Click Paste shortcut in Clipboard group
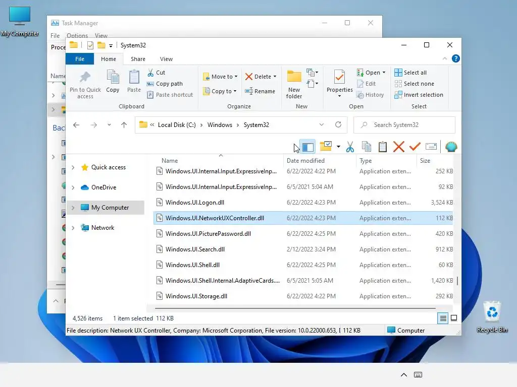Viewport: 517px width, 387px height. [170, 95]
